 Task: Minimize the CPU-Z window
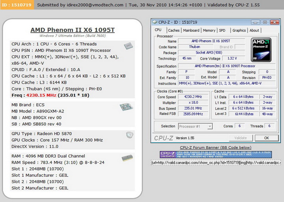click(x=255, y=22)
